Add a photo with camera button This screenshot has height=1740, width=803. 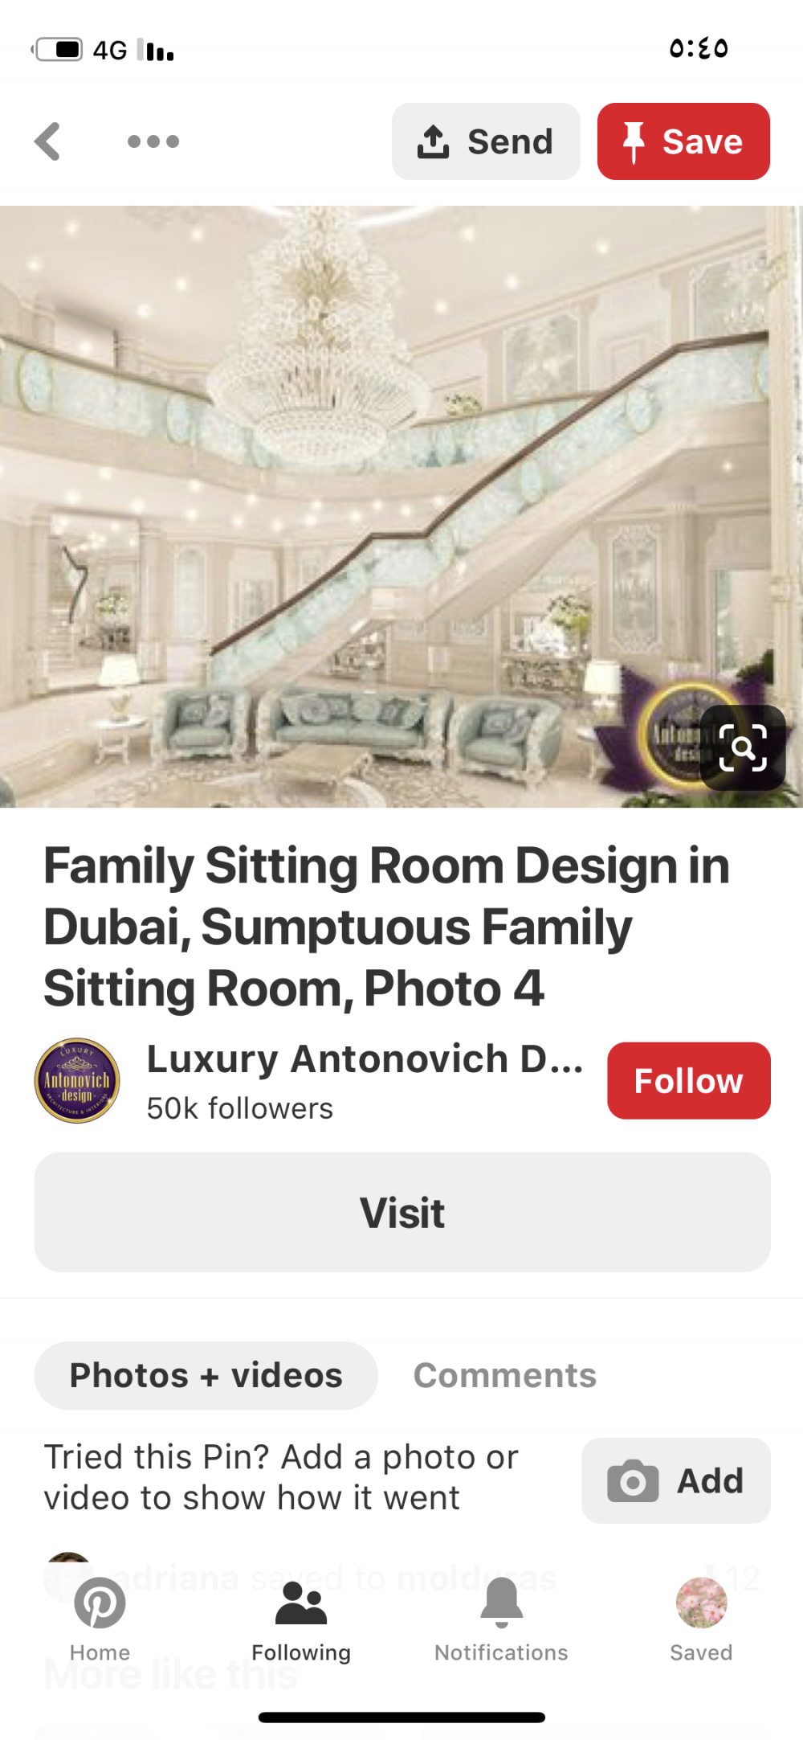pyautogui.click(x=676, y=1480)
